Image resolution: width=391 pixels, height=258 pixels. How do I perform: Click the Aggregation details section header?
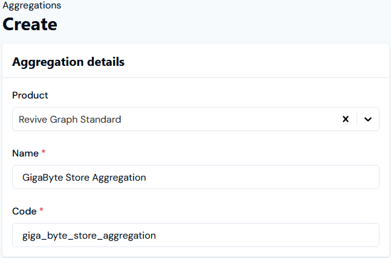68,62
